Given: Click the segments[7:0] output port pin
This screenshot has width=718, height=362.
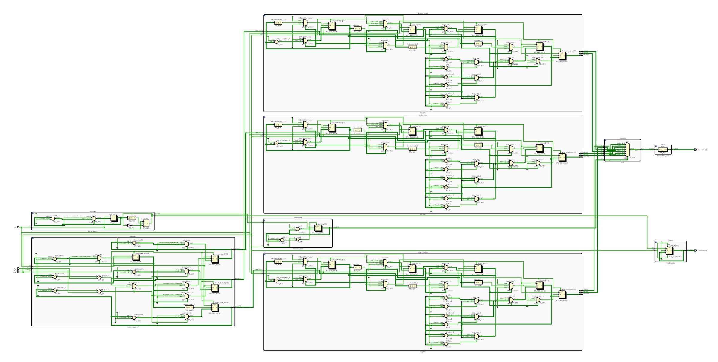Looking at the screenshot, I should tap(696, 150).
